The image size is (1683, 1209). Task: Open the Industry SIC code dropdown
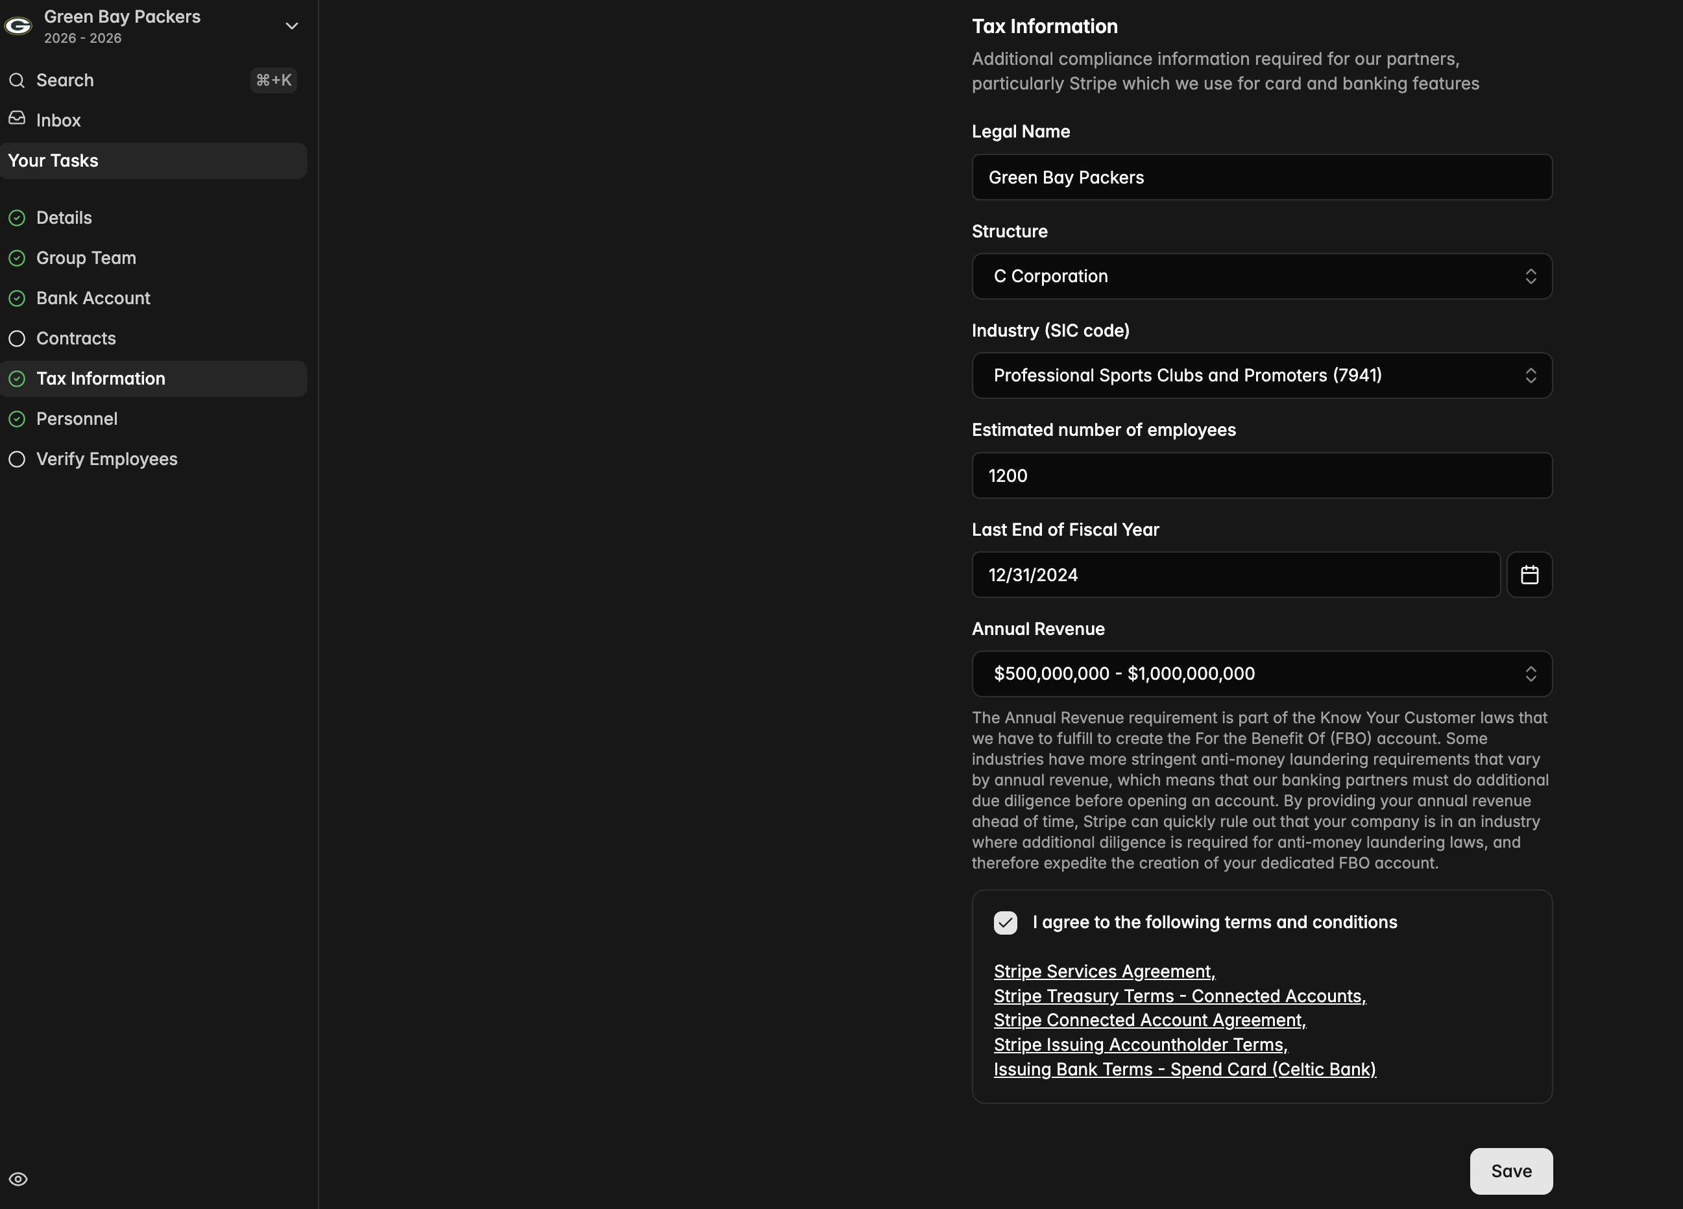(x=1261, y=376)
